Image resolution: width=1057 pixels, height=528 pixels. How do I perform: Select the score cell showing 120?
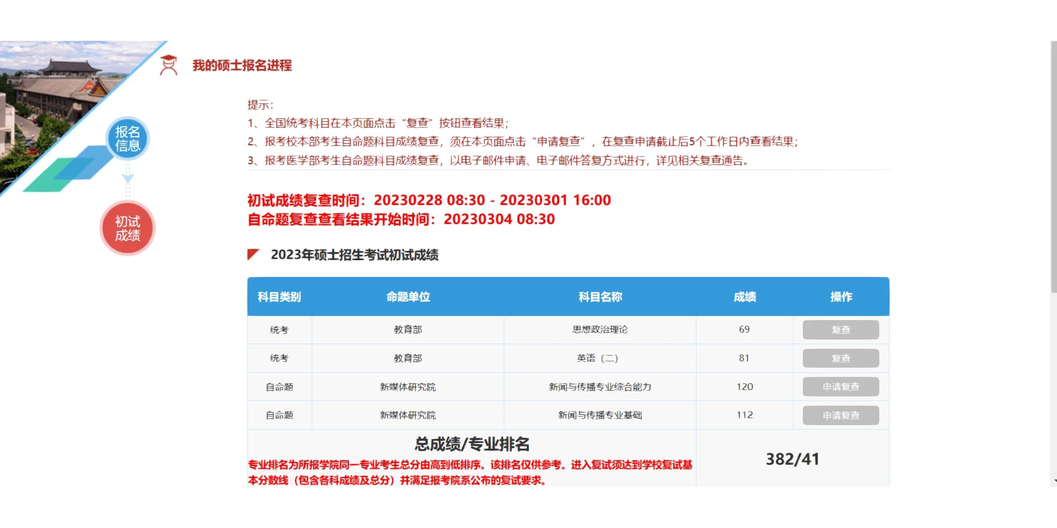(x=745, y=387)
